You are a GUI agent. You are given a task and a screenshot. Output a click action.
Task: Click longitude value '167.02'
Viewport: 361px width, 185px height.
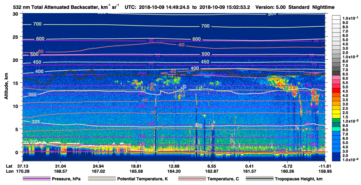pos(98,171)
